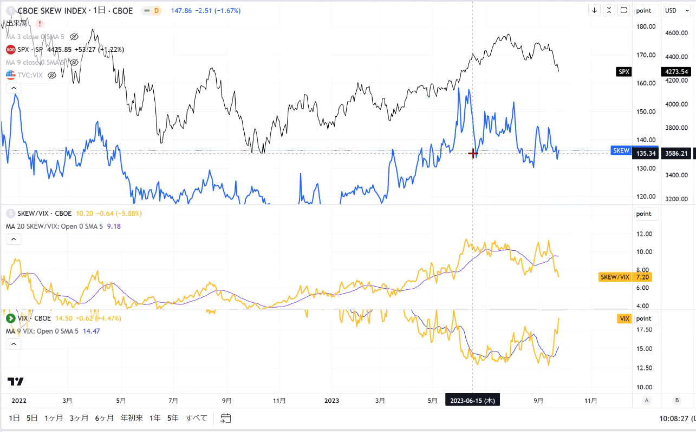This screenshot has width=696, height=432.
Task: Click the 14.47 MA value in VIX legend
Action: click(90, 331)
